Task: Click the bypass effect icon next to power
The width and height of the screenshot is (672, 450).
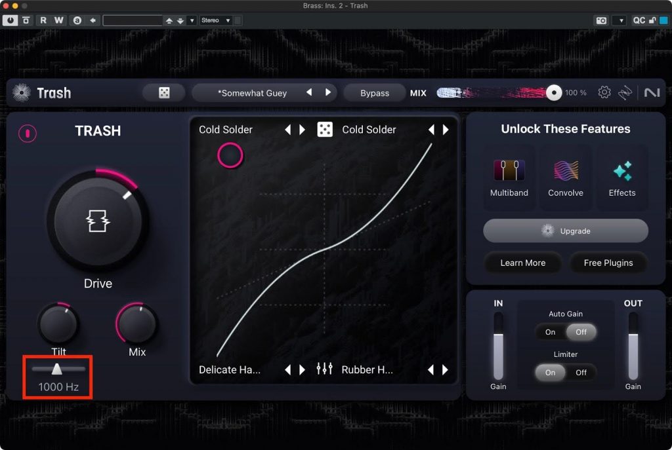Action: point(26,20)
